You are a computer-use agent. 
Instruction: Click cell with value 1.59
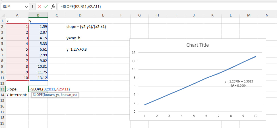coord(38,26)
